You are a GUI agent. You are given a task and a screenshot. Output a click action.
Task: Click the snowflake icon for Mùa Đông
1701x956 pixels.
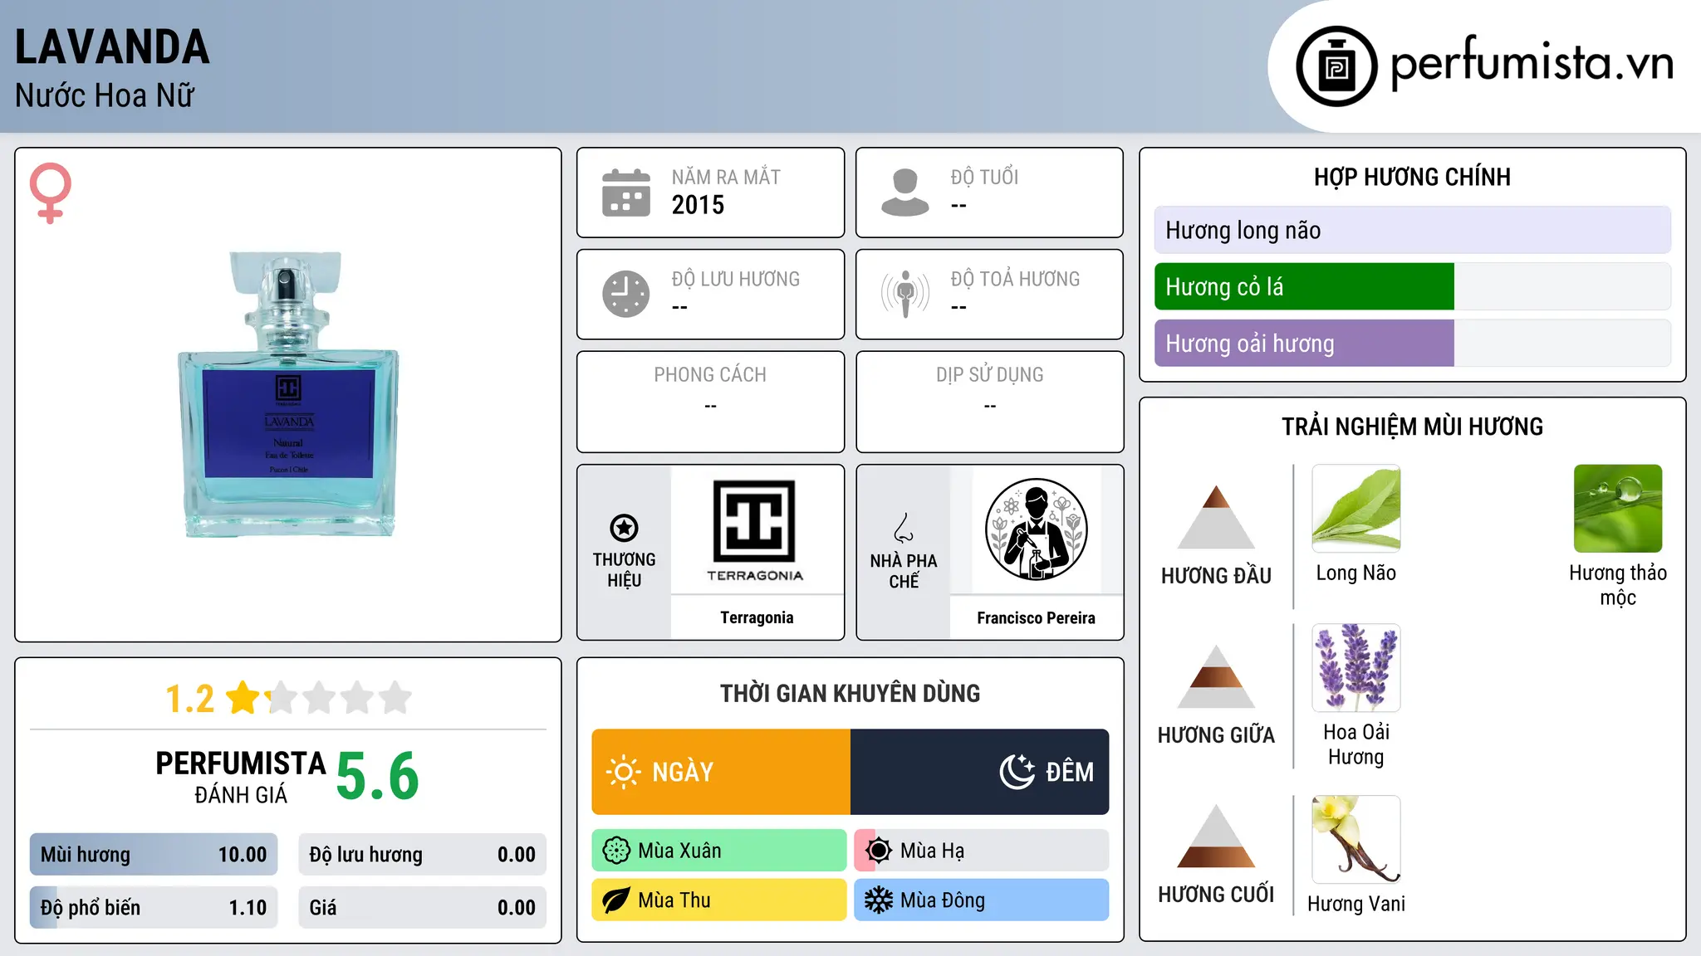click(x=878, y=900)
